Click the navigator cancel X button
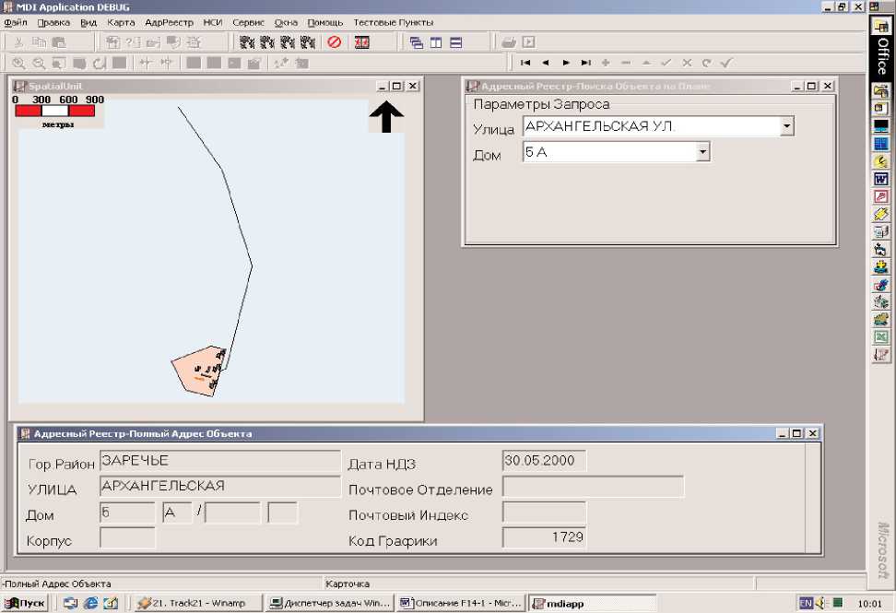This screenshot has height=613, width=896. [x=687, y=63]
